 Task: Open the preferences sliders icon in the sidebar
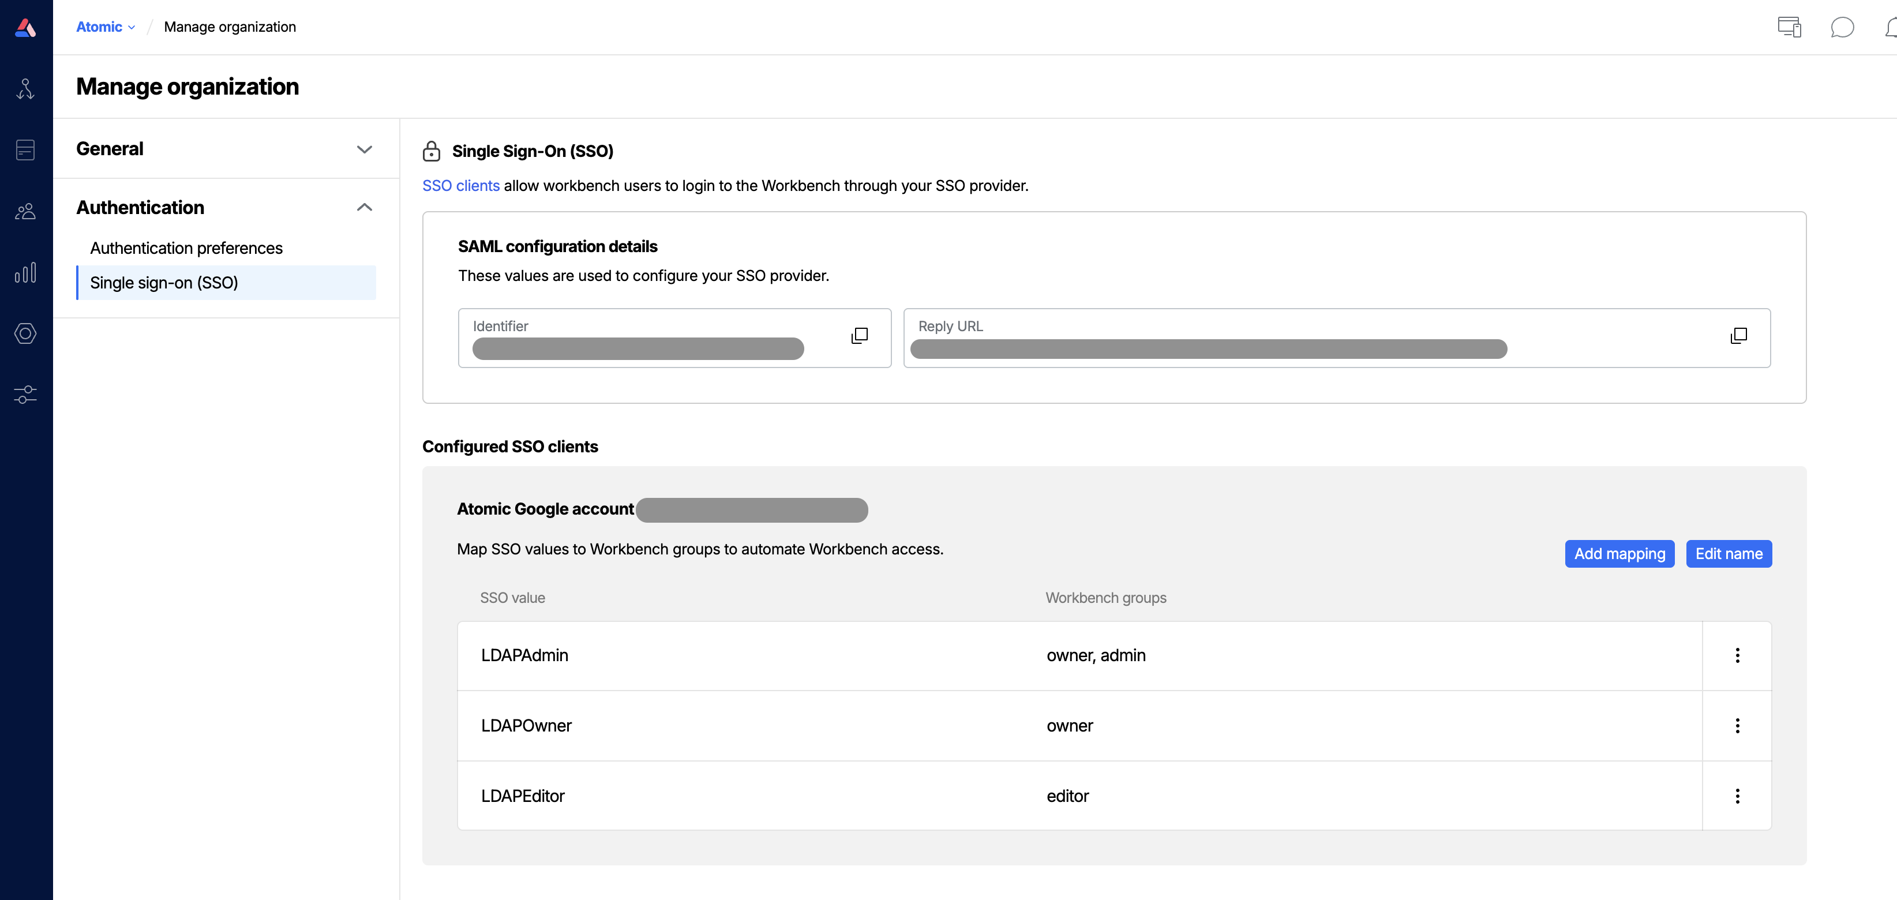pyautogui.click(x=25, y=395)
